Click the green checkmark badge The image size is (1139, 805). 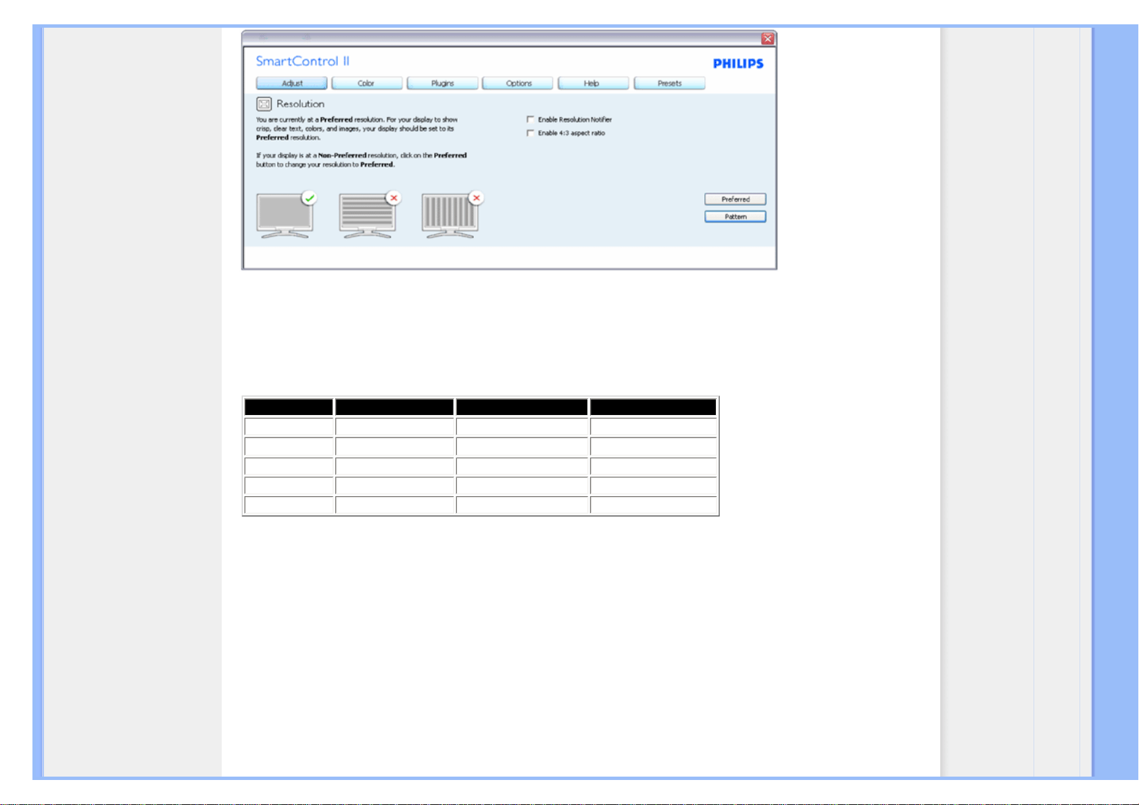tap(310, 198)
